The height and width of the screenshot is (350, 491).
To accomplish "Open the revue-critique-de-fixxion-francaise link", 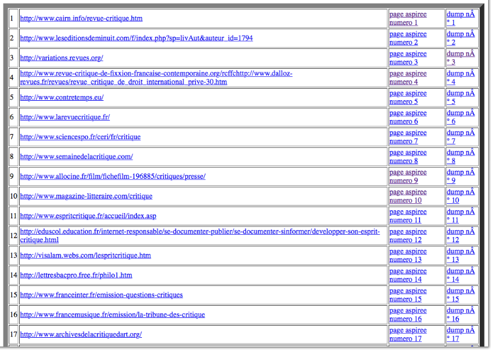I will [156, 77].
